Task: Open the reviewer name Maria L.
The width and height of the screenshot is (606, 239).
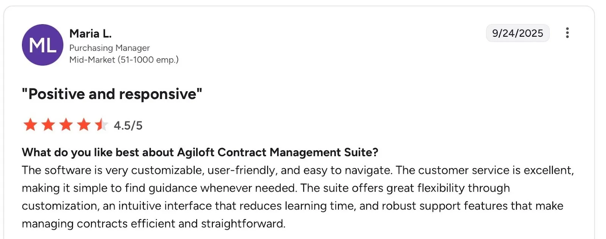Action: tap(90, 33)
